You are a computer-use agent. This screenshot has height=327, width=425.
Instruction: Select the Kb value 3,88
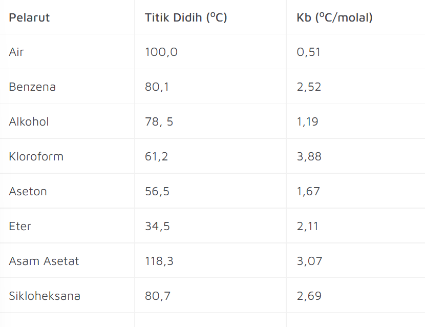[x=309, y=156]
